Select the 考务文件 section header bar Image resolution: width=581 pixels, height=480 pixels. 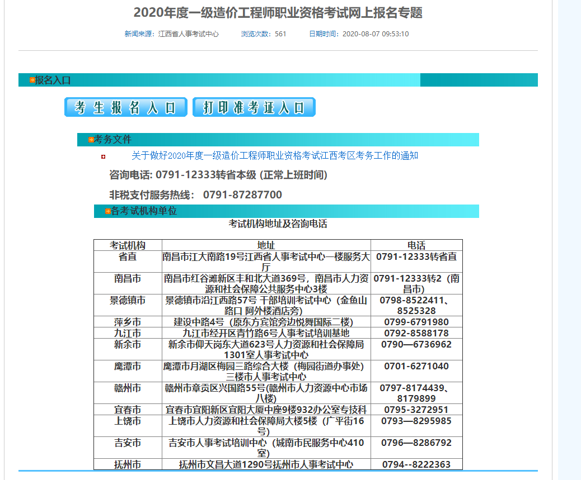tap(280, 140)
